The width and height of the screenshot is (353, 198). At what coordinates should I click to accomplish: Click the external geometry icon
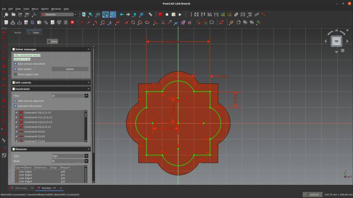[x=176, y=22]
